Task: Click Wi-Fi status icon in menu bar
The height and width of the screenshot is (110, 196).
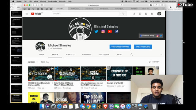Action: pyautogui.click(x=134, y=1)
